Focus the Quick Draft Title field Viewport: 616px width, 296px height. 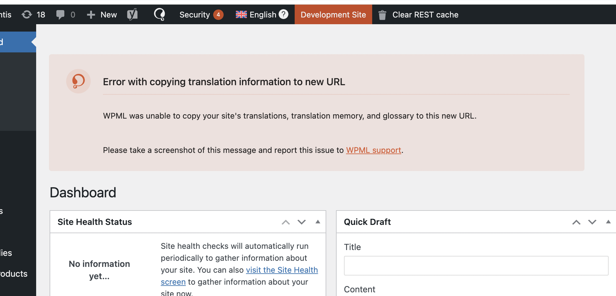click(476, 266)
